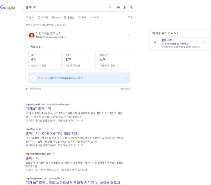Open the on-screen keyboard icon

[x=118, y=8]
